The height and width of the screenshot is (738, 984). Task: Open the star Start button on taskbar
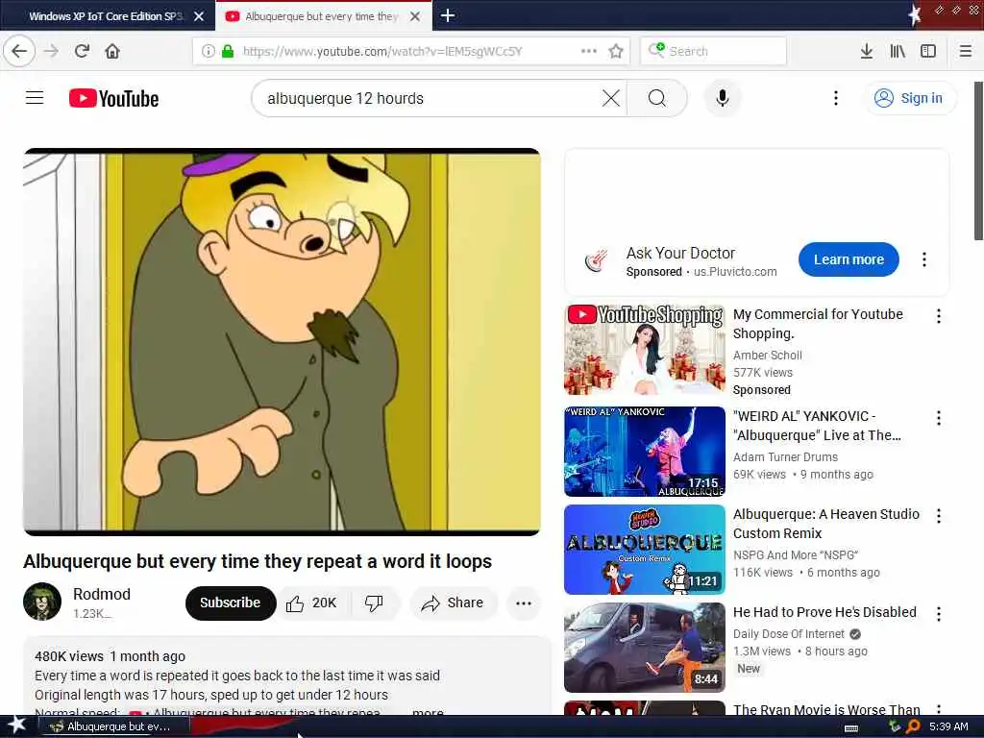(x=16, y=726)
